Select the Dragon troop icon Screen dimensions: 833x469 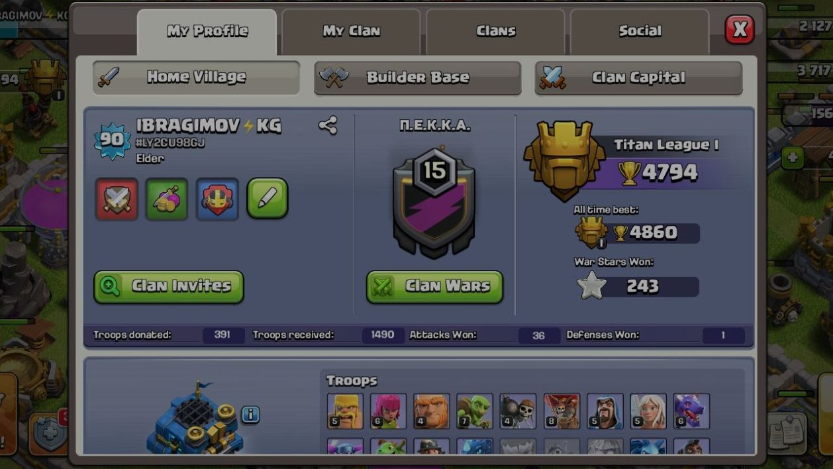coord(691,411)
